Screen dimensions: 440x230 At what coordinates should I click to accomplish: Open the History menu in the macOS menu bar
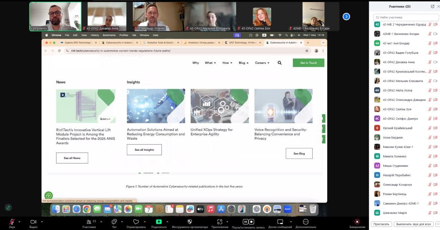click(95, 35)
